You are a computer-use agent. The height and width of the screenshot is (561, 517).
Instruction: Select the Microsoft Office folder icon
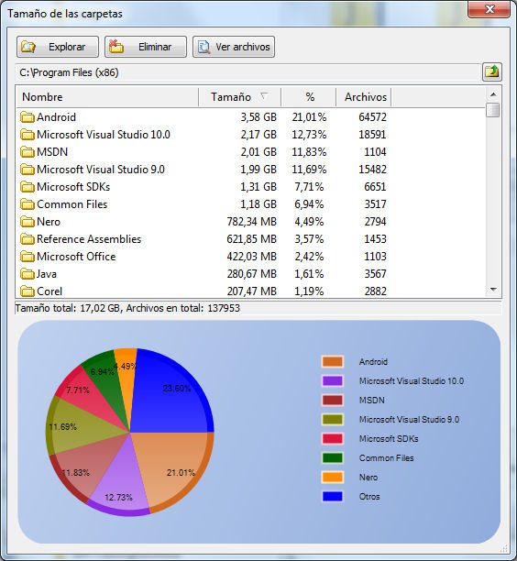click(x=27, y=257)
